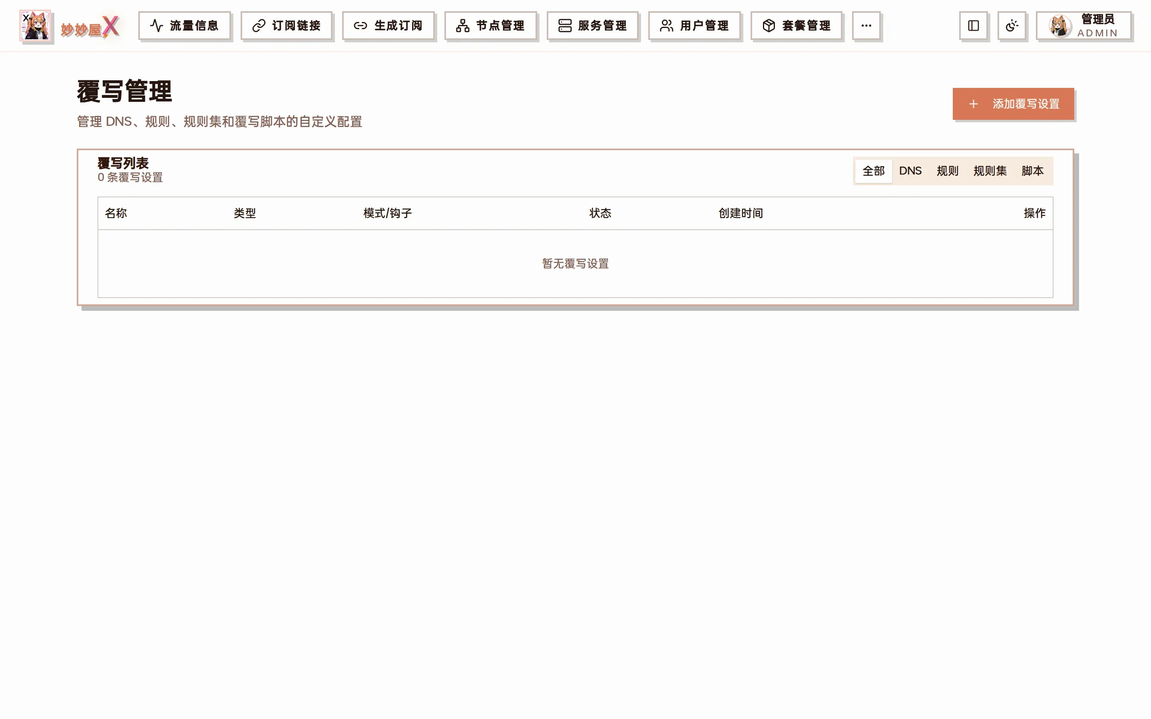The height and width of the screenshot is (719, 1151).
Task: Select the DNS filter tab
Action: 910,171
